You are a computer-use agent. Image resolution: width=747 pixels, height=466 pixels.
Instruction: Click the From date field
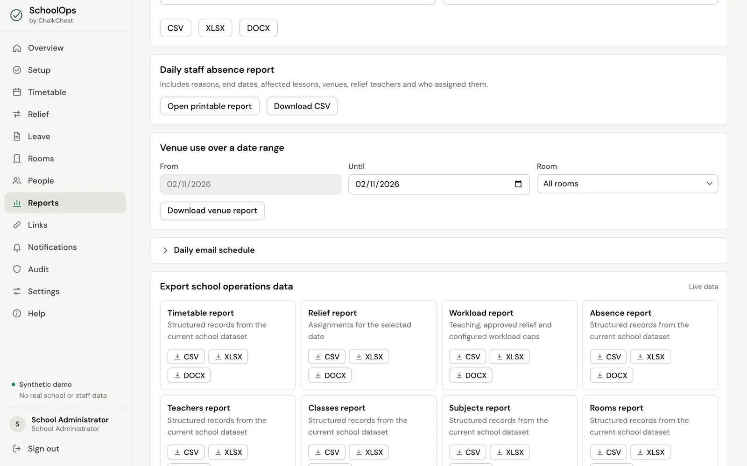coord(251,184)
